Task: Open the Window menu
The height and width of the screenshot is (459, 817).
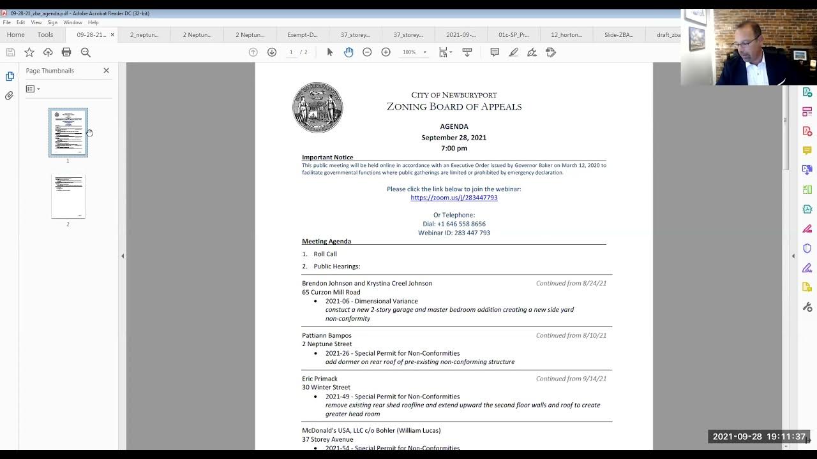Action: (x=73, y=22)
